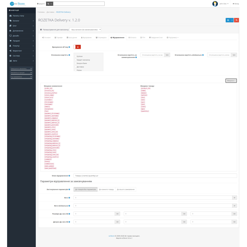Click the red back arrow icon
The height and width of the screenshot is (247, 247).
click(237, 20)
